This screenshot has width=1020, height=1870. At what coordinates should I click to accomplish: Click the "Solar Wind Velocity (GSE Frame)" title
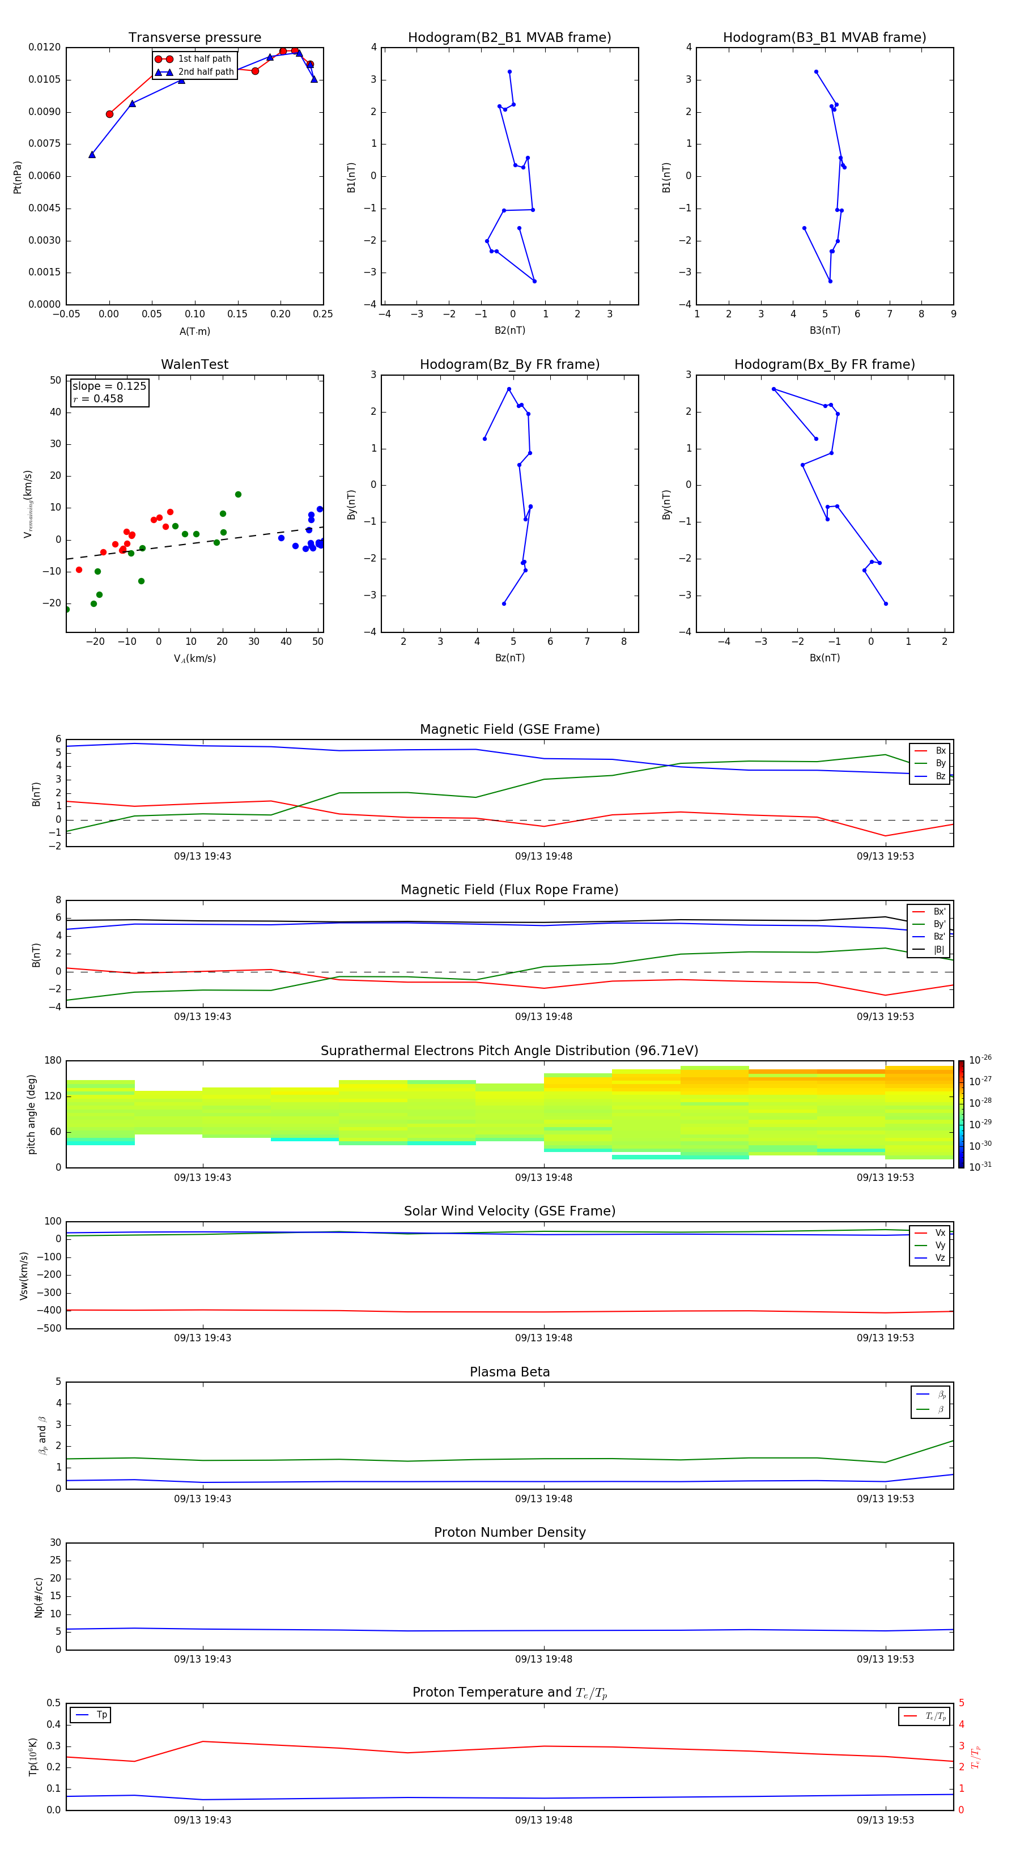pos(509,1212)
